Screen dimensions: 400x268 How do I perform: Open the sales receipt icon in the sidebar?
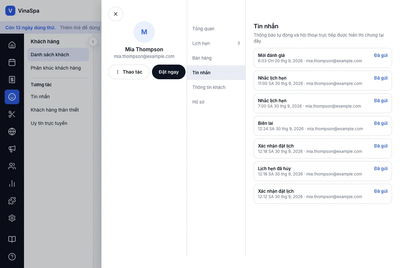click(12, 80)
